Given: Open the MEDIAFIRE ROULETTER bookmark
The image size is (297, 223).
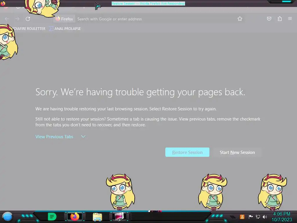Looking at the screenshot, I should coord(29,29).
